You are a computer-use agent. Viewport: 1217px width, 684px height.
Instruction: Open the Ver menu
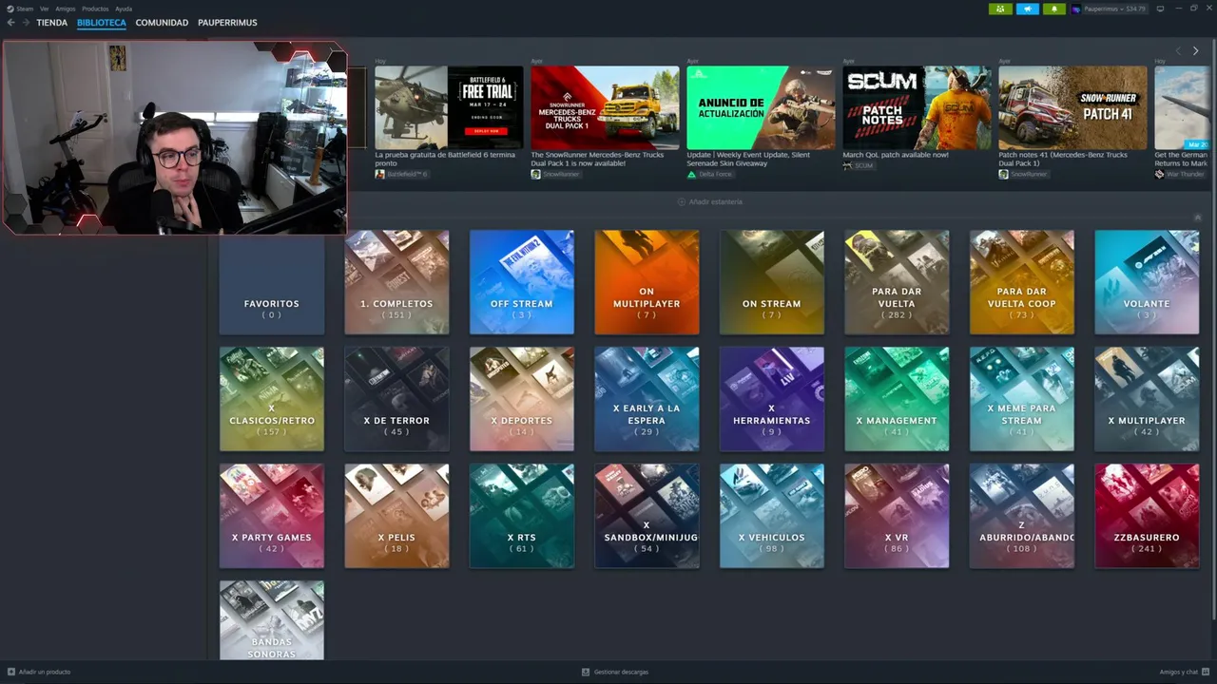pyautogui.click(x=44, y=9)
